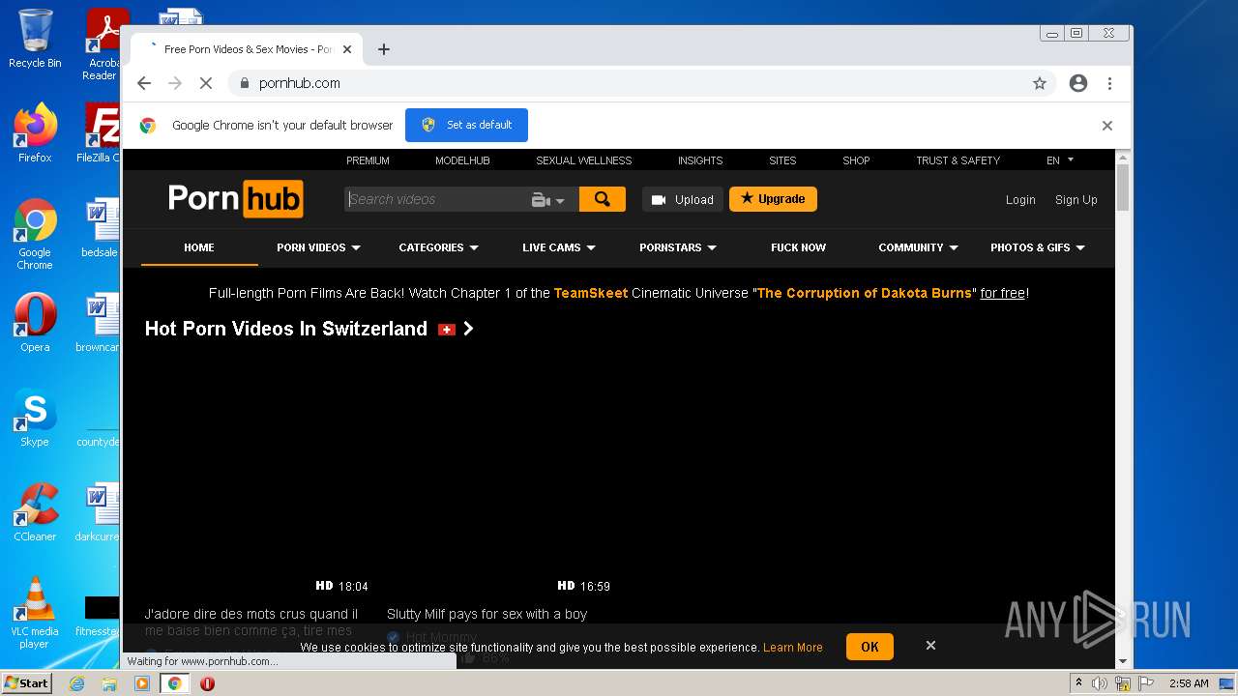1238x696 pixels.
Task: Click the taskbar clock showing 2:58 AM
Action: (1189, 683)
